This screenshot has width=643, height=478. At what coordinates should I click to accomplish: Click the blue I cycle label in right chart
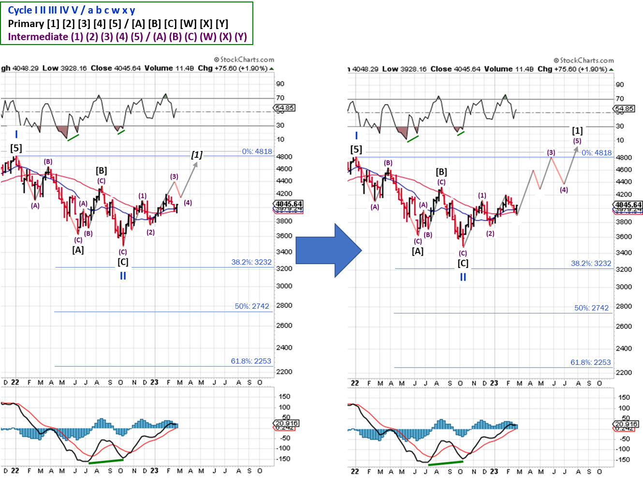click(356, 136)
